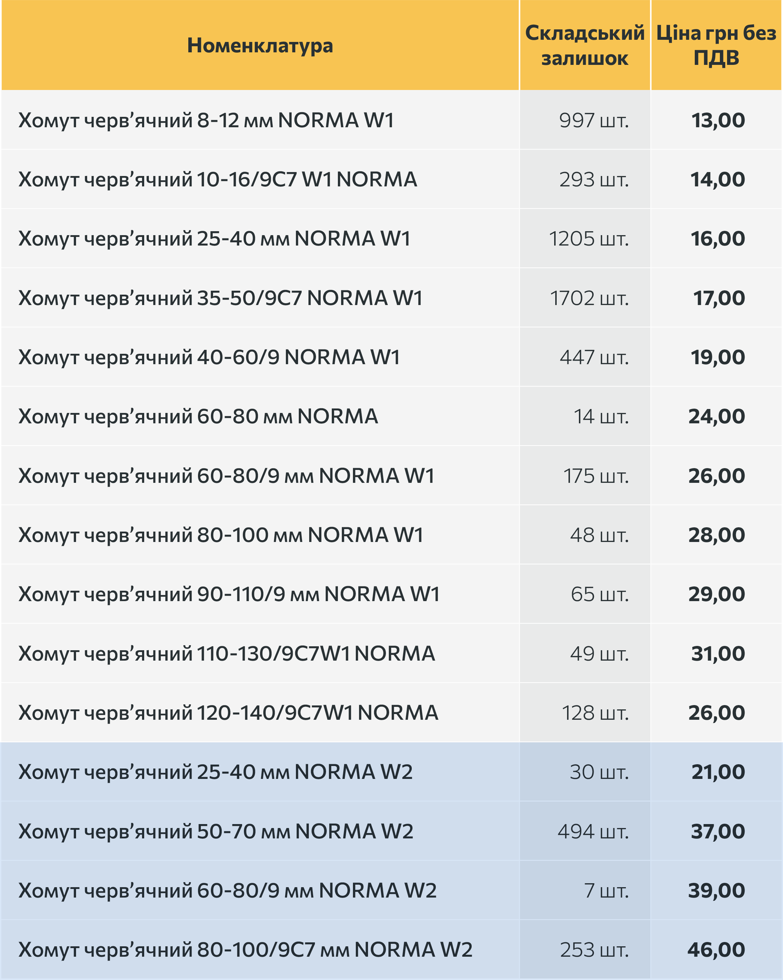The height and width of the screenshot is (980, 783).
Task: Click the 28,00 price cell
Action: 717,534
